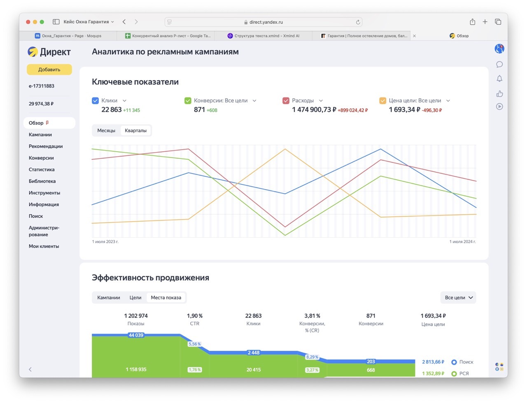This screenshot has height=403, width=527.
Task: Open Статистика in the left menu
Action: 42,169
